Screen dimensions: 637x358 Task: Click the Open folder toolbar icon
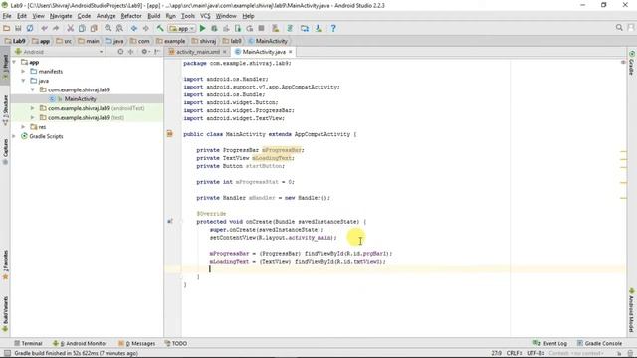point(7,29)
